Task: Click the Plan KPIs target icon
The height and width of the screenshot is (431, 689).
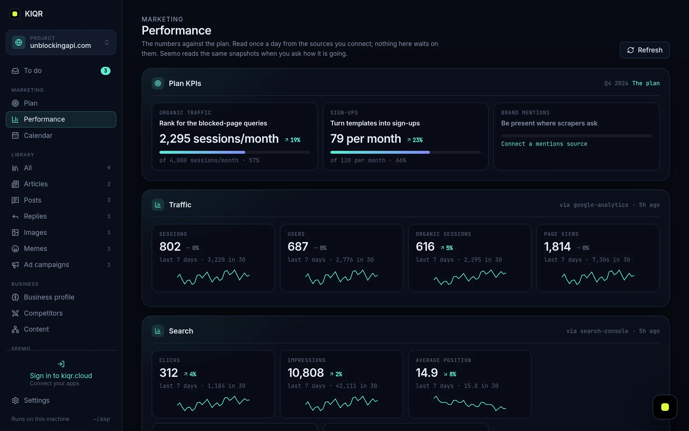Action: (158, 83)
